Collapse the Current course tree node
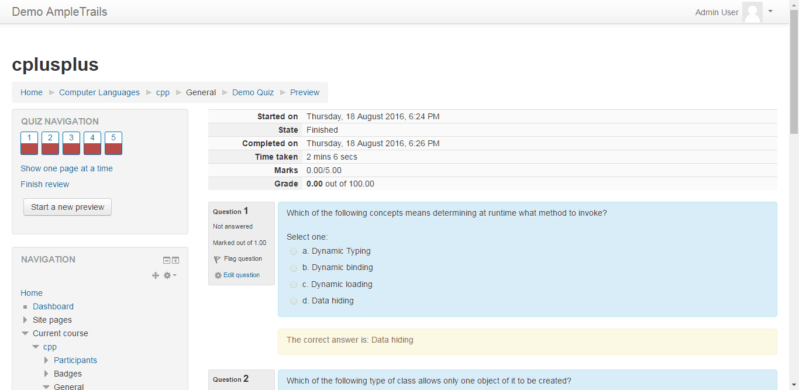The width and height of the screenshot is (799, 390). point(25,333)
